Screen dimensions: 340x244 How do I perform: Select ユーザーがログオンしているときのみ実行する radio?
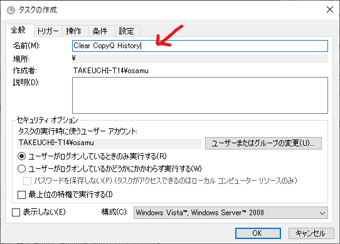[22, 156]
